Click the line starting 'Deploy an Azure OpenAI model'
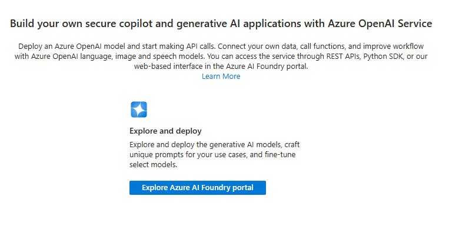449x229 pixels. [x=221, y=47]
